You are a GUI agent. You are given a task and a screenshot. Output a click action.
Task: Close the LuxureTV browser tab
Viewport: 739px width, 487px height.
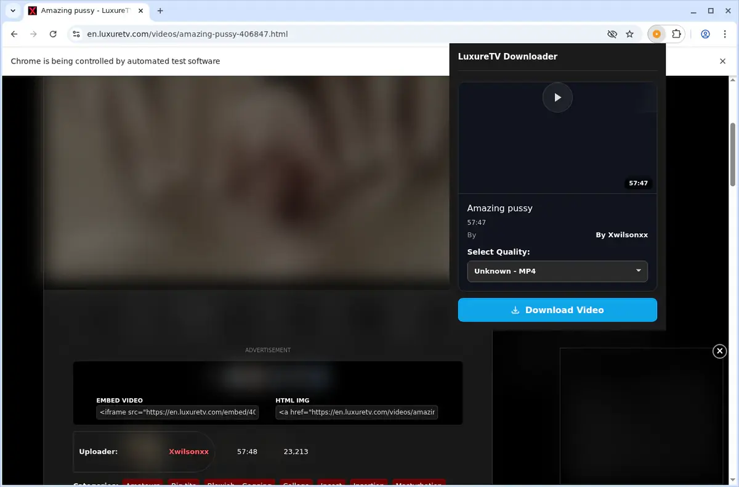tap(140, 10)
